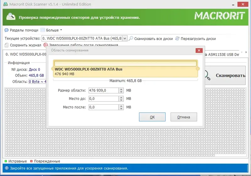Click the tab scroll right arrow
Image resolution: width=251 pixels, height=176 pixels.
(x=246, y=52)
